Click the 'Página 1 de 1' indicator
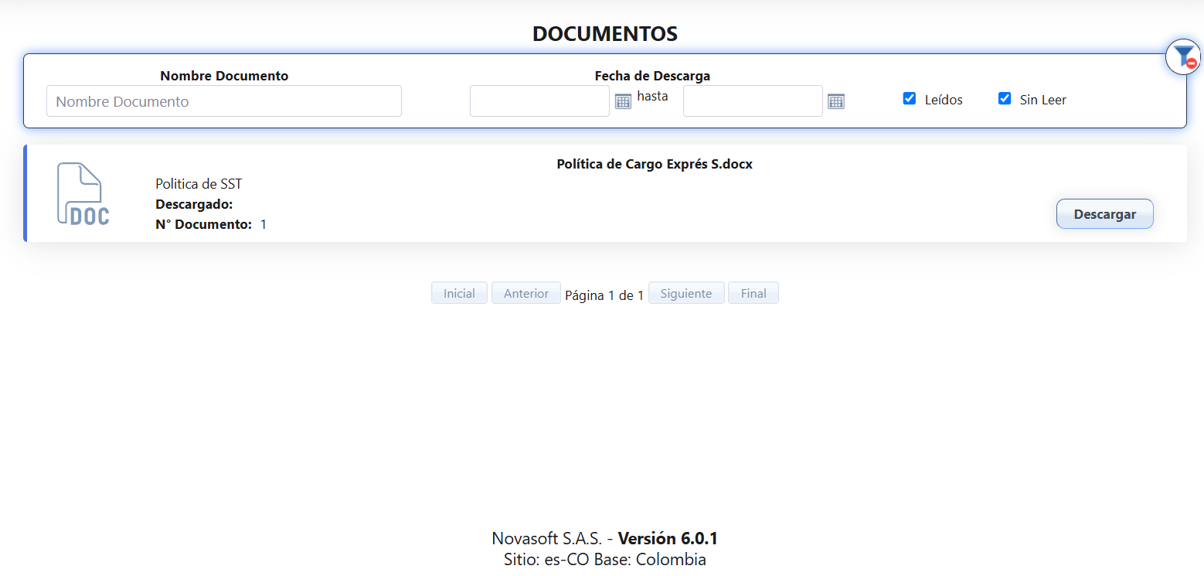 click(x=604, y=295)
